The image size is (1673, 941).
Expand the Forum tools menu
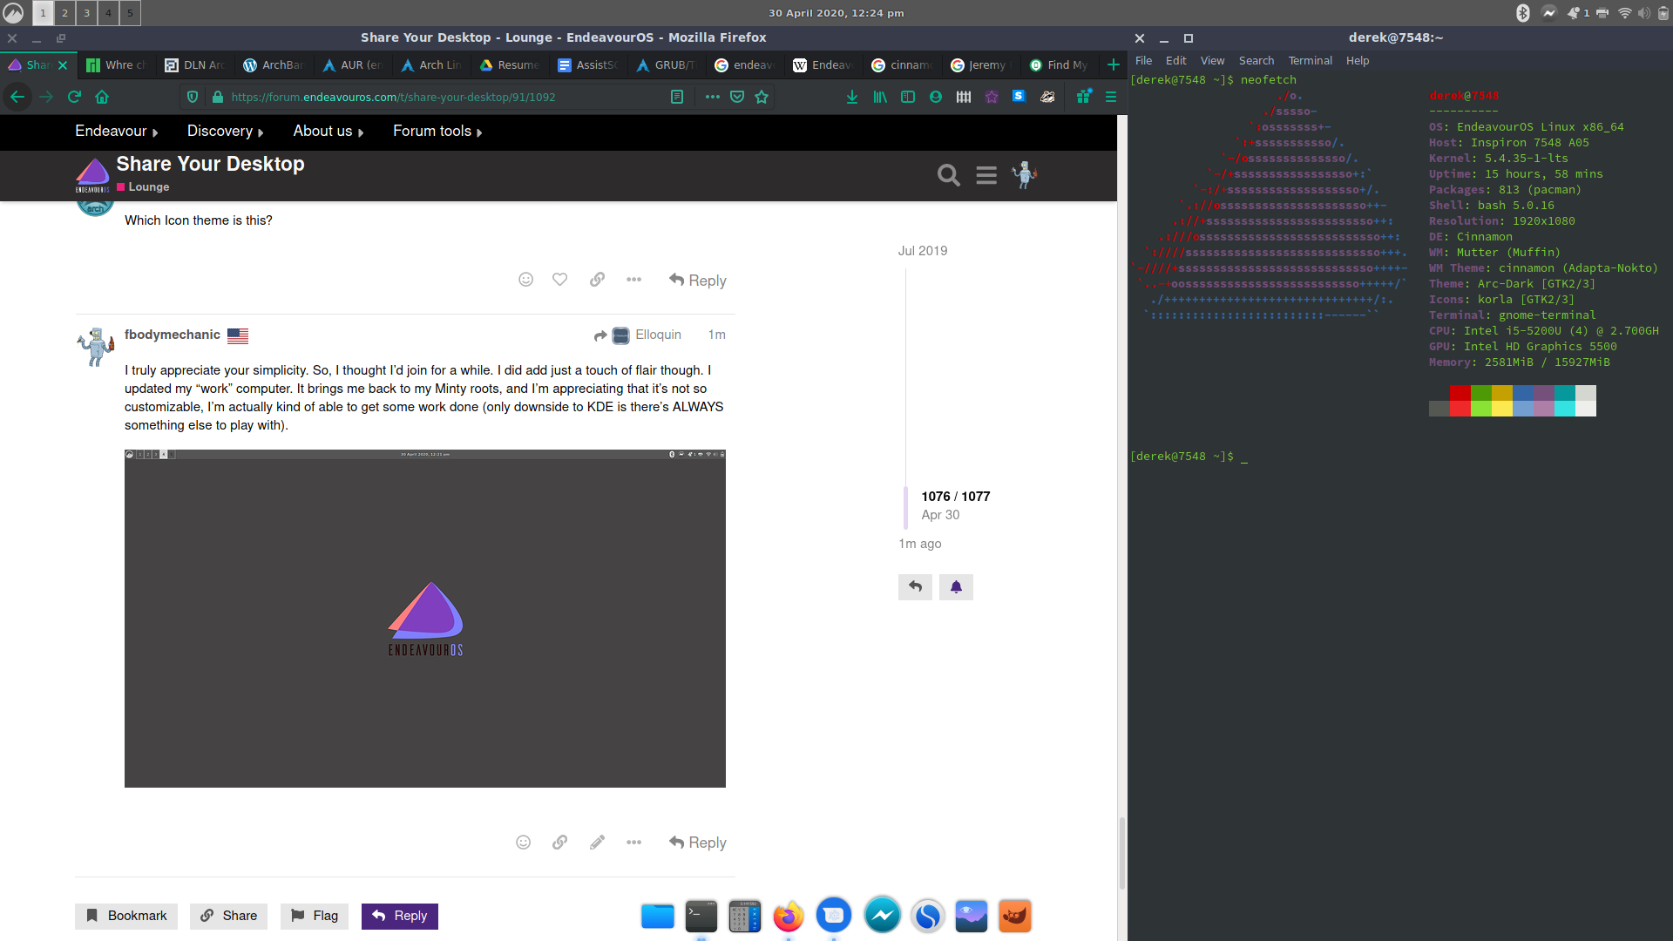click(x=437, y=132)
